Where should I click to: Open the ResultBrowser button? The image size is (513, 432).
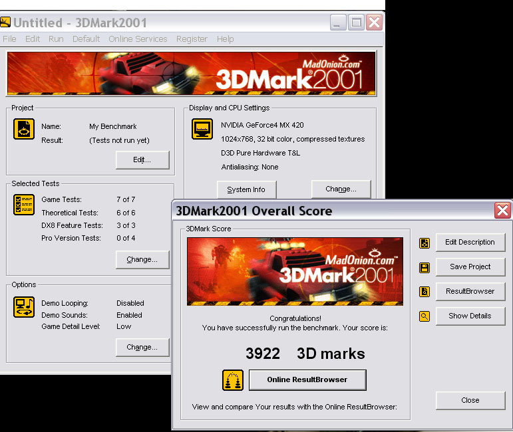tap(470, 291)
